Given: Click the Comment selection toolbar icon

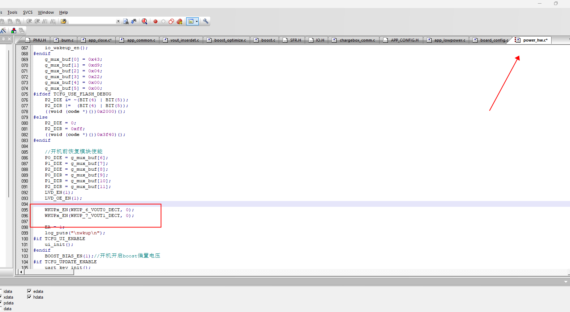Looking at the screenshot, I should [45, 21].
